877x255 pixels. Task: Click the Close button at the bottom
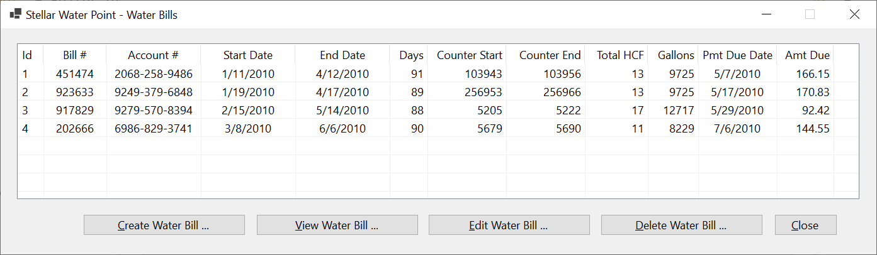click(x=805, y=225)
